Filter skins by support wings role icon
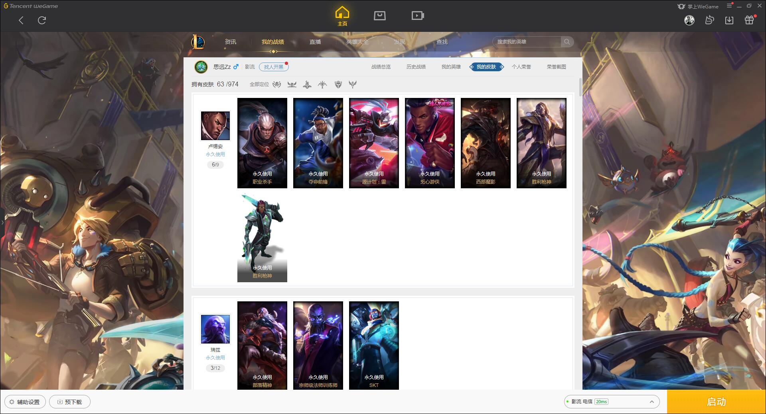Viewport: 766px width, 414px height. pyautogui.click(x=353, y=84)
